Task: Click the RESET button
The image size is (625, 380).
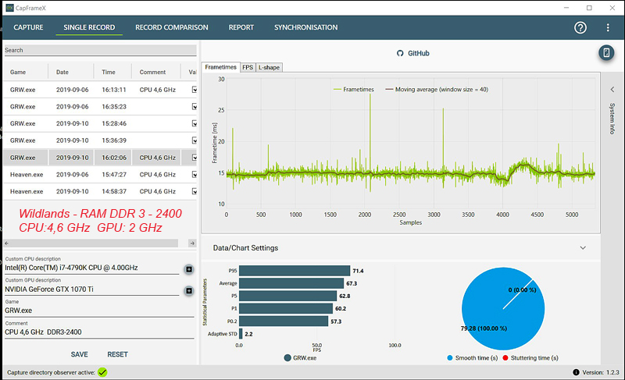Action: [x=117, y=354]
